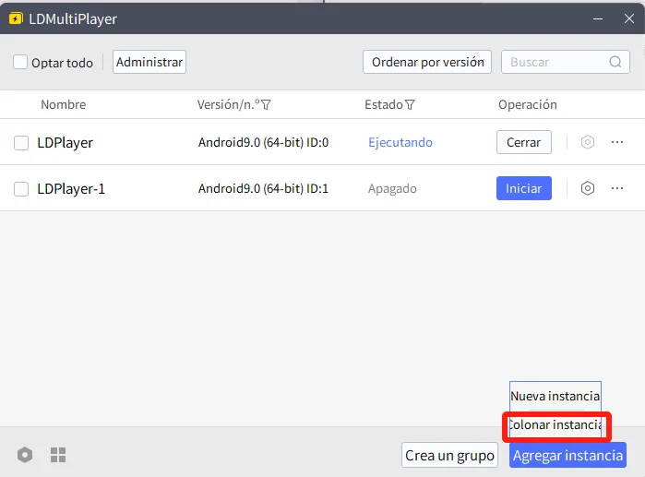This screenshot has height=477, width=645.
Task: Click the Apagado status text
Action: click(392, 188)
